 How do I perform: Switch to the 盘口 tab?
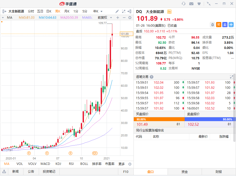pos(151,172)
